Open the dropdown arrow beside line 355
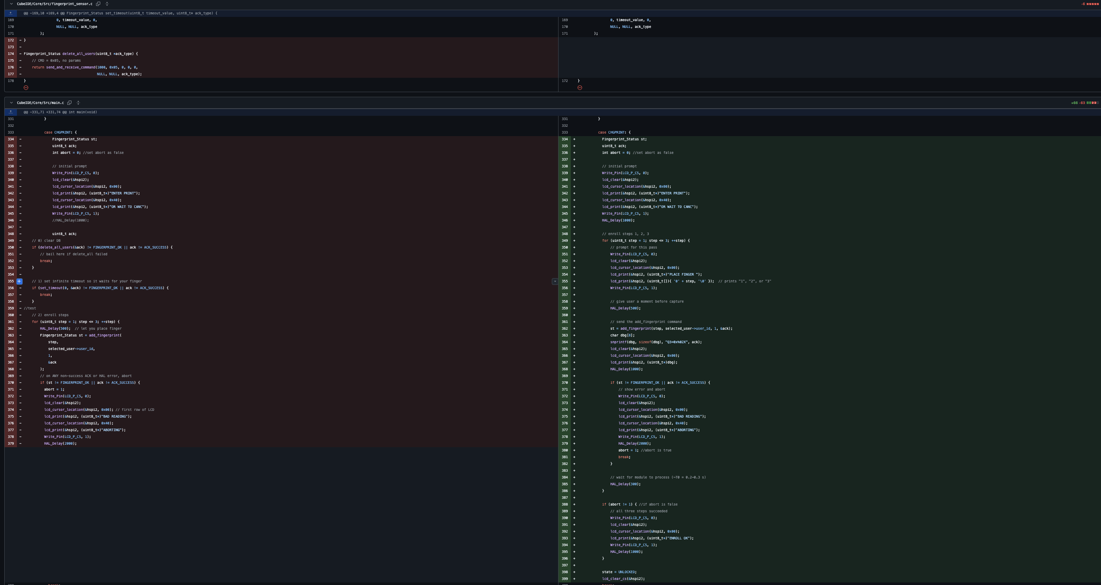The width and height of the screenshot is (1101, 585). point(554,282)
